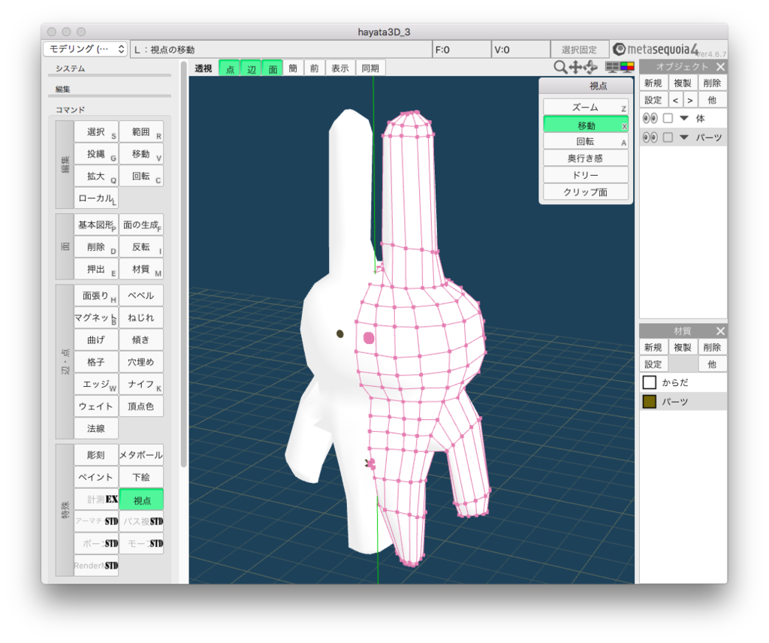Select the 材質 M tool in command panel
This screenshot has width=769, height=643.
pos(141,269)
